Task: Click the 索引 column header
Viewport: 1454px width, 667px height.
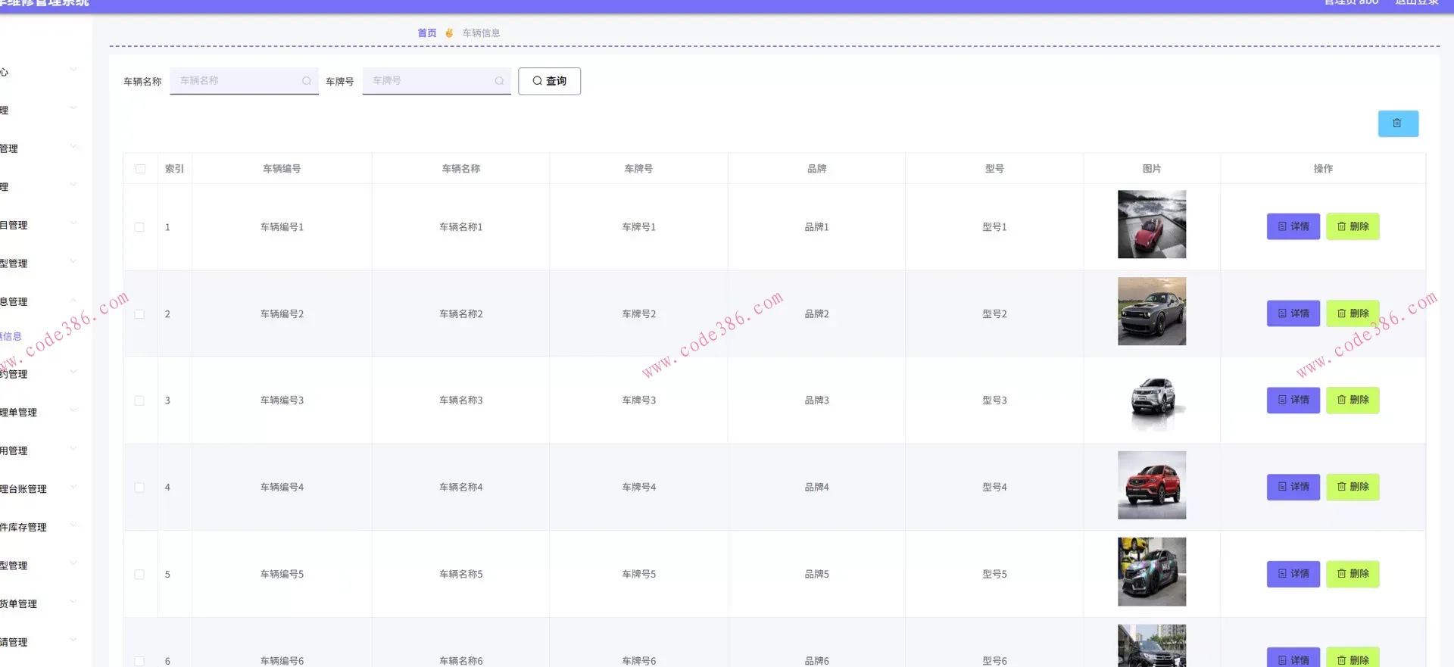Action: click(174, 169)
